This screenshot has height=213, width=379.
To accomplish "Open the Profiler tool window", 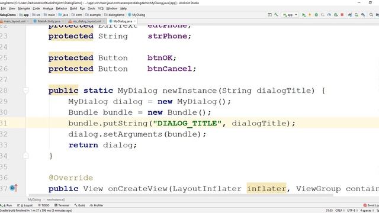I will [x=97, y=205].
